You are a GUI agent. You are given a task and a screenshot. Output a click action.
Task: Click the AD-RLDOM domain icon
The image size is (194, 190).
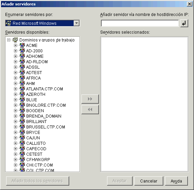[22, 62]
